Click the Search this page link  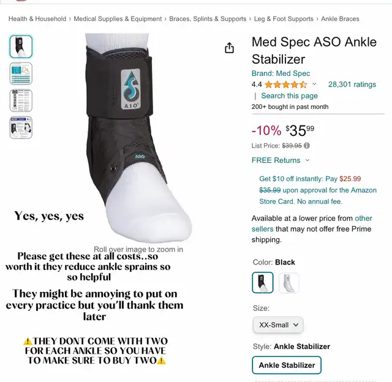(x=289, y=95)
